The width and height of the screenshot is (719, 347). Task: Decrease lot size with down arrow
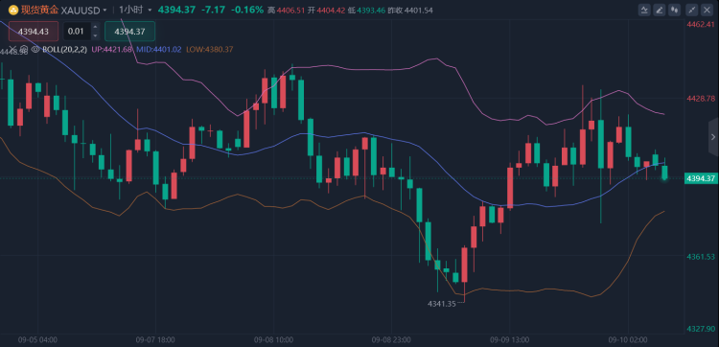95,35
